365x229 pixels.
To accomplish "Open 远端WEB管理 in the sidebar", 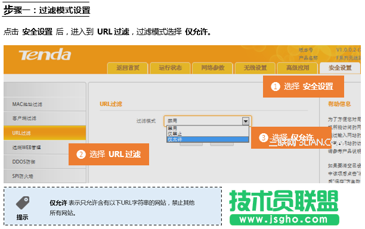I will pyautogui.click(x=45, y=148).
